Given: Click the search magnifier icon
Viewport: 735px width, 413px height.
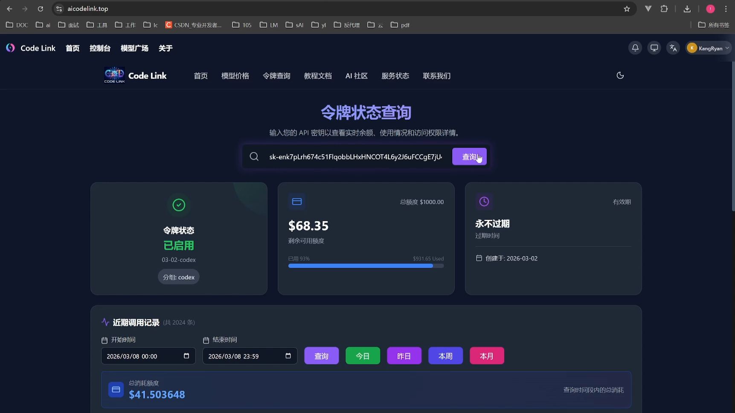Looking at the screenshot, I should tap(254, 156).
